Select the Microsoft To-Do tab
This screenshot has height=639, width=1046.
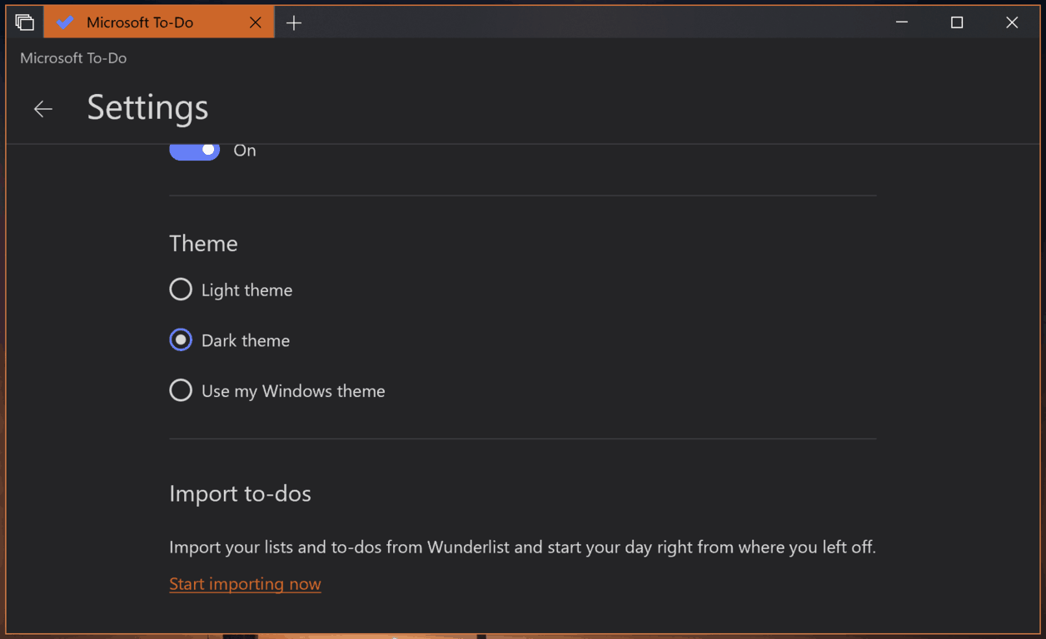158,22
